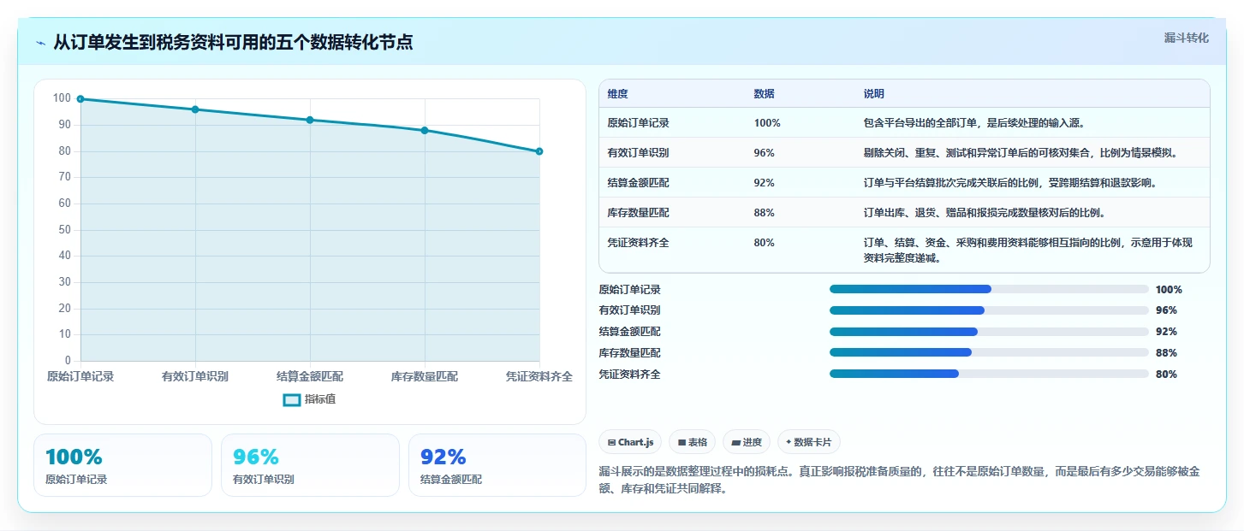Screen dimensions: 1244x531
Task: Click the 80% value in the table
Action: pyautogui.click(x=764, y=243)
